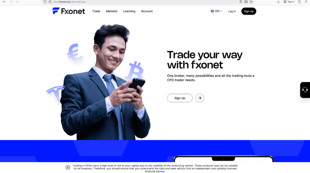Open the Learning menu

(x=129, y=11)
